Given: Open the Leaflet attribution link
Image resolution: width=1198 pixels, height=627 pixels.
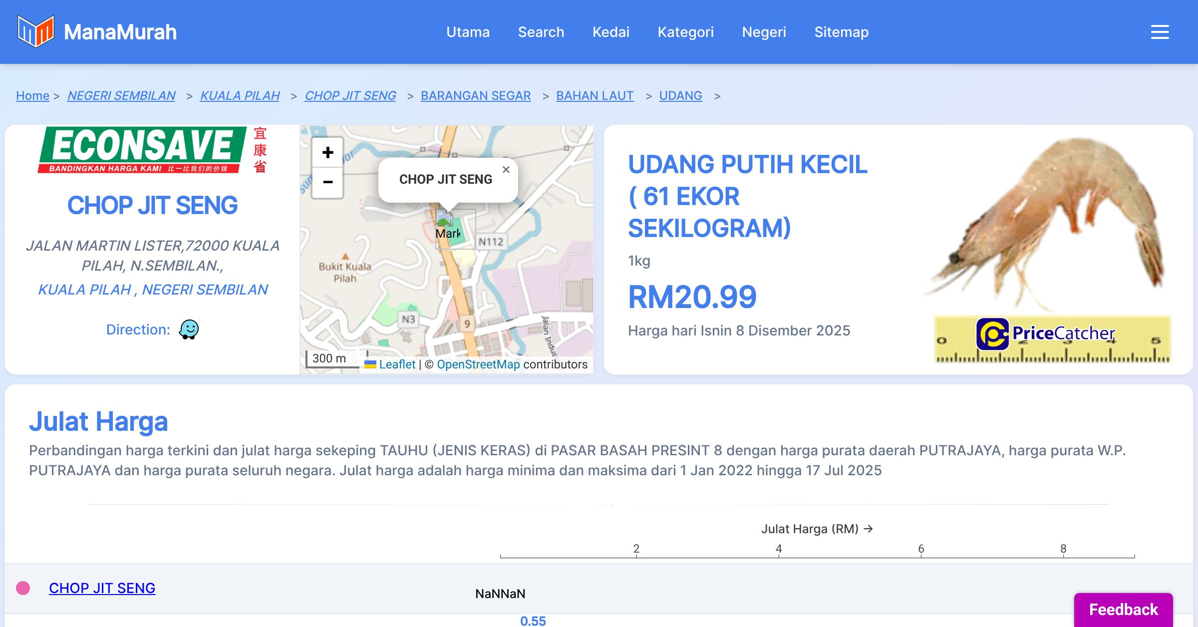Looking at the screenshot, I should coord(397,364).
